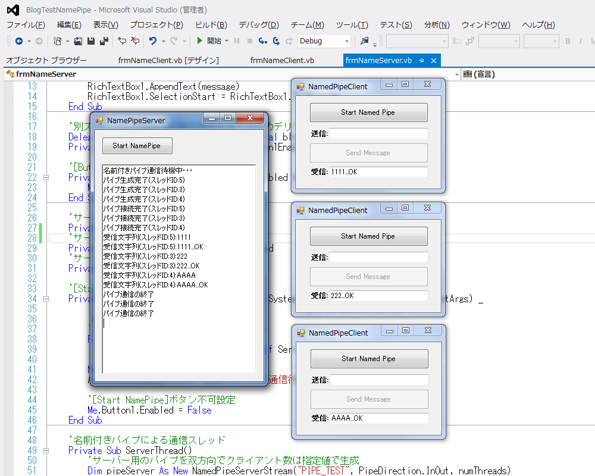Open the Project (プロジェクト) menu
This screenshot has width=595, height=476.
(x=156, y=25)
